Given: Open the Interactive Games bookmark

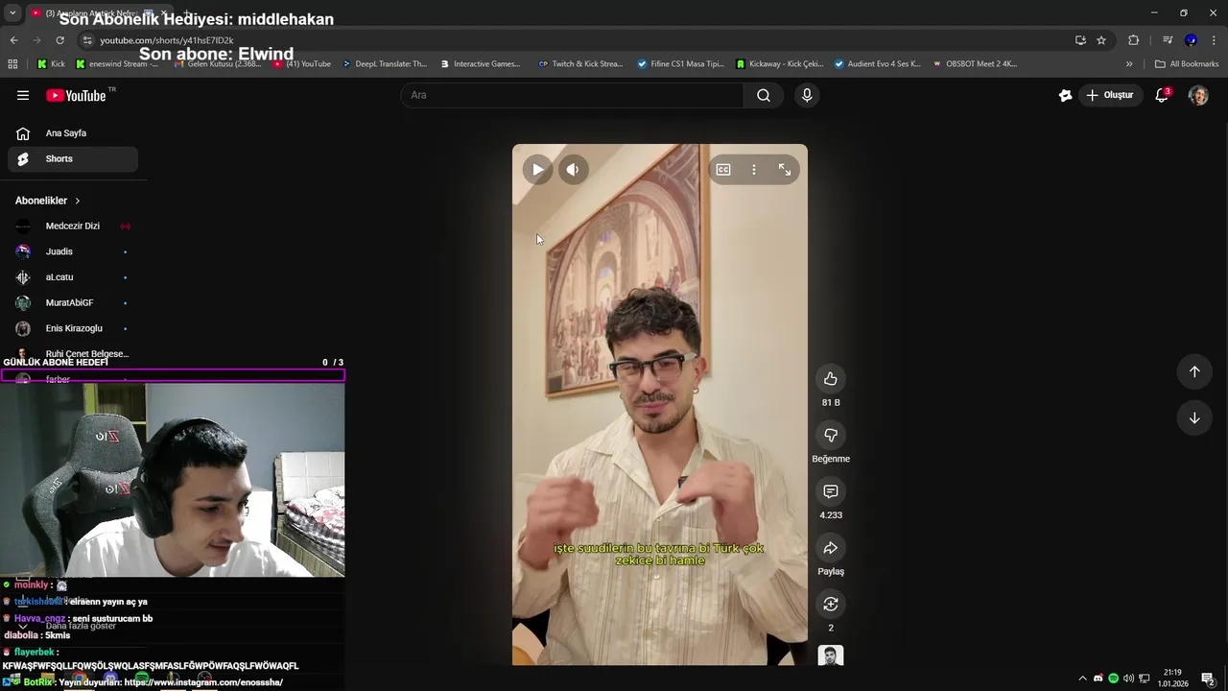Looking at the screenshot, I should (x=481, y=64).
